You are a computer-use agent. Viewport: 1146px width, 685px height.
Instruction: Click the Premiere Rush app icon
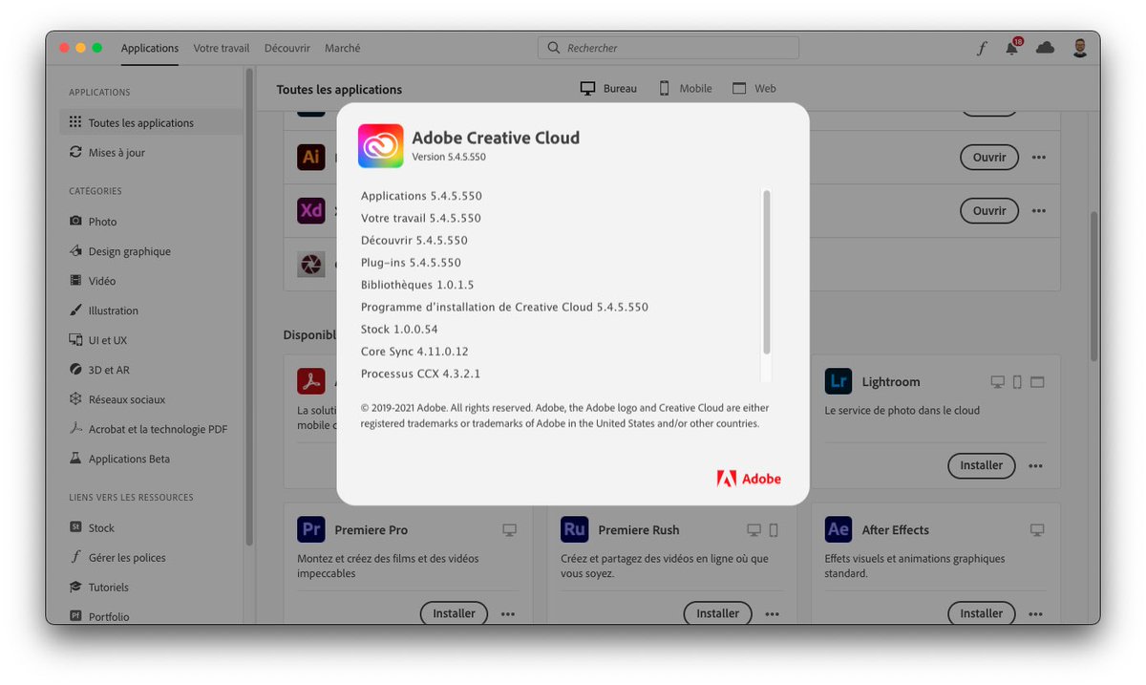pyautogui.click(x=575, y=529)
